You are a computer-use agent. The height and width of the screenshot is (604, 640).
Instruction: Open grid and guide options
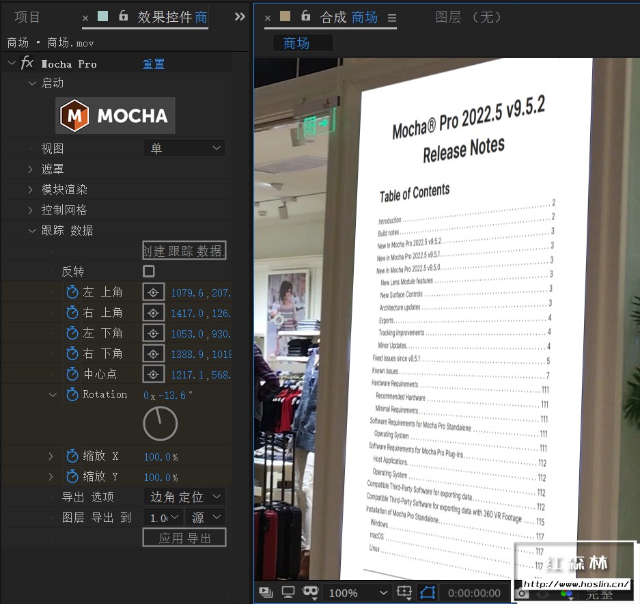click(x=404, y=592)
